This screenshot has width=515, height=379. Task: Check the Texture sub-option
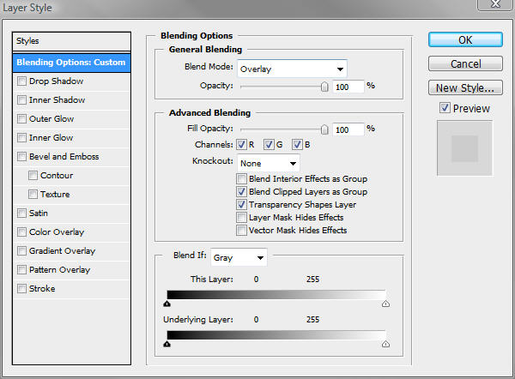33,195
